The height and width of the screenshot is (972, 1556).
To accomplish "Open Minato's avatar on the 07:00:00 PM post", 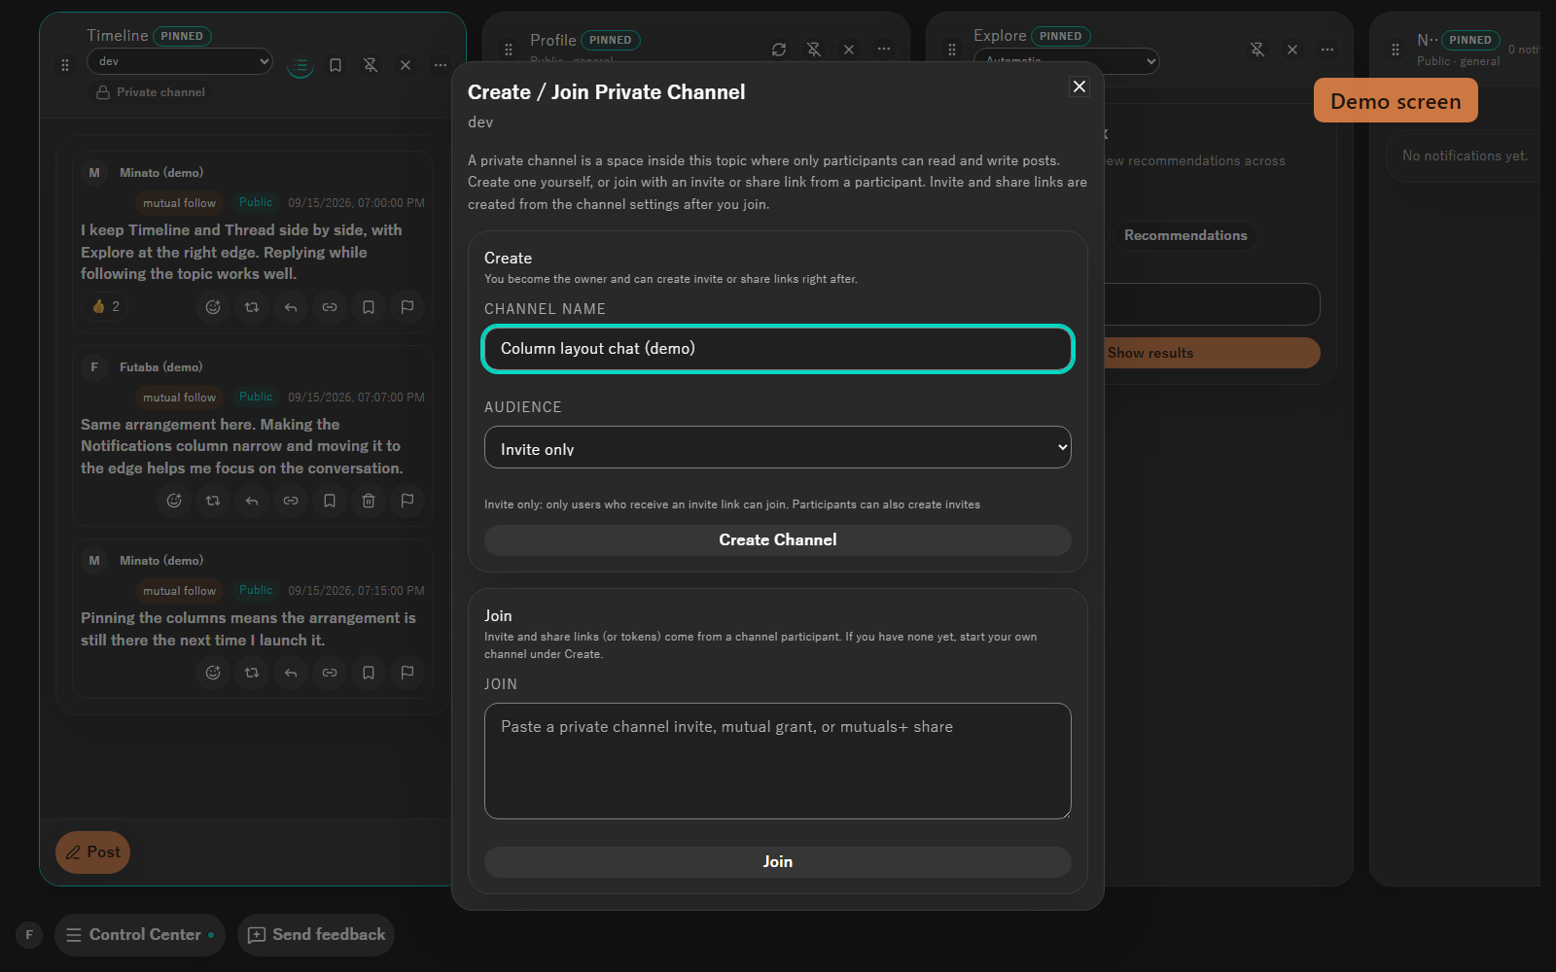I will [94, 173].
